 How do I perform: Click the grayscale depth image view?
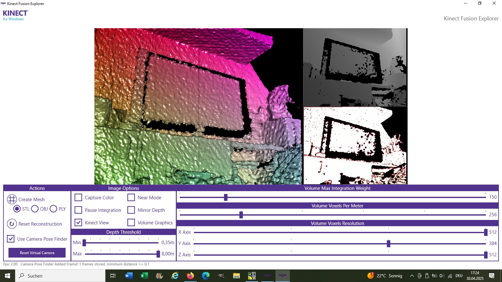click(x=355, y=67)
